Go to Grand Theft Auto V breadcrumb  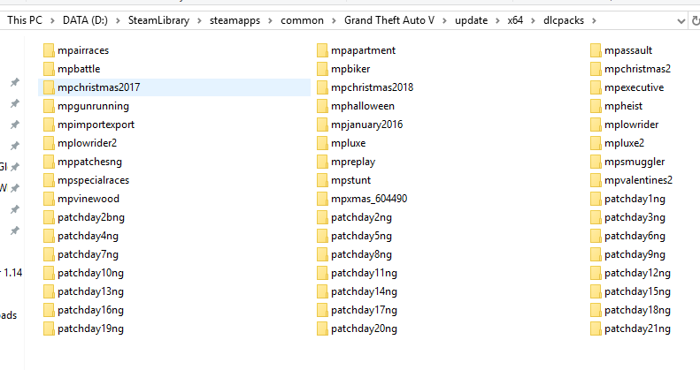(x=388, y=20)
